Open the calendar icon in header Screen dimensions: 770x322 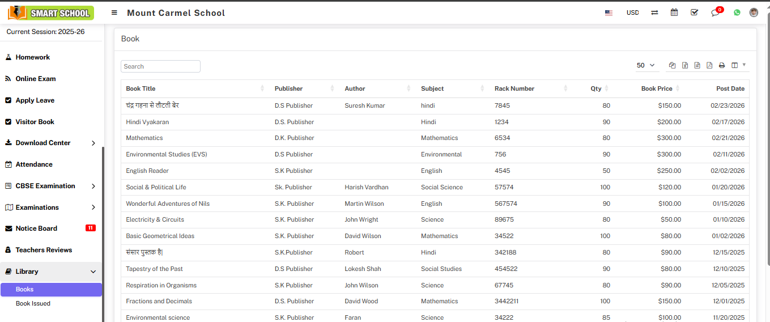[x=674, y=12]
